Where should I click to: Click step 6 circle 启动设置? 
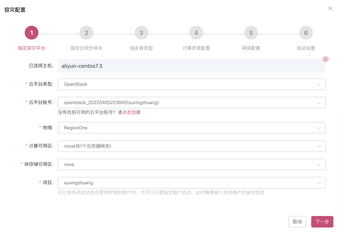[x=306, y=32]
